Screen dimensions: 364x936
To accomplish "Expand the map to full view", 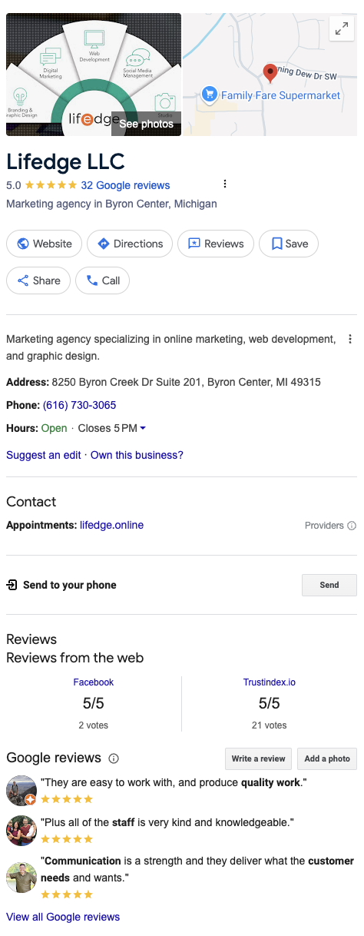I will pos(341,28).
